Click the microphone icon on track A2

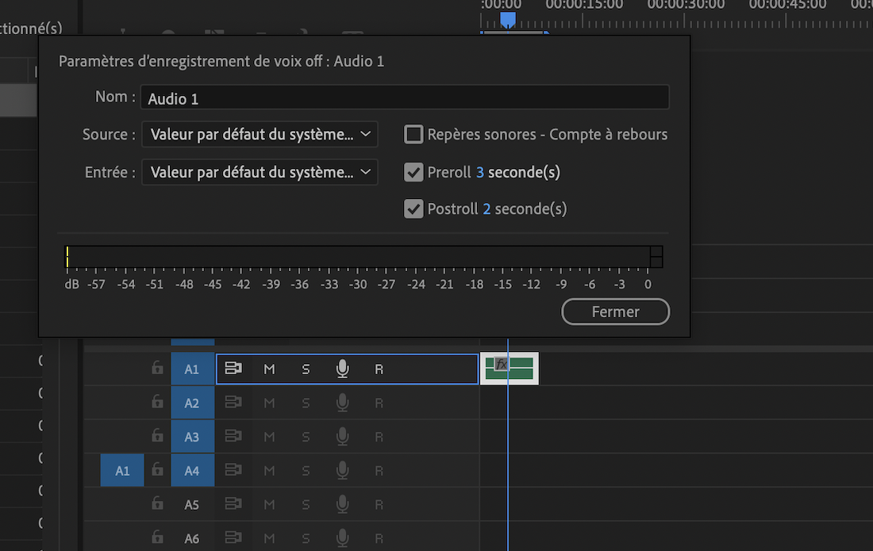pos(342,403)
